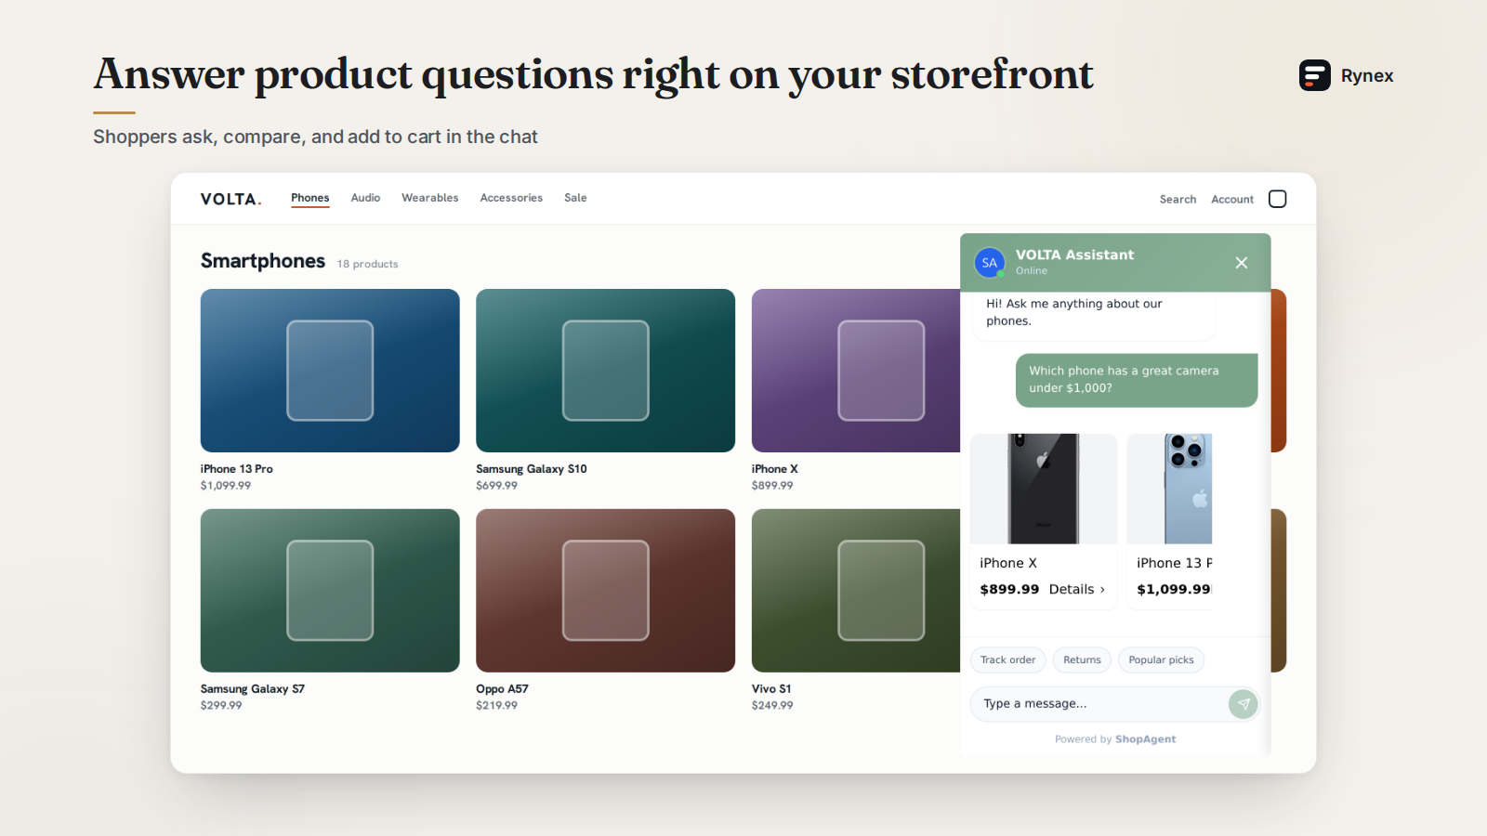The height and width of the screenshot is (836, 1487).
Task: Click the 18 products count
Action: click(368, 265)
